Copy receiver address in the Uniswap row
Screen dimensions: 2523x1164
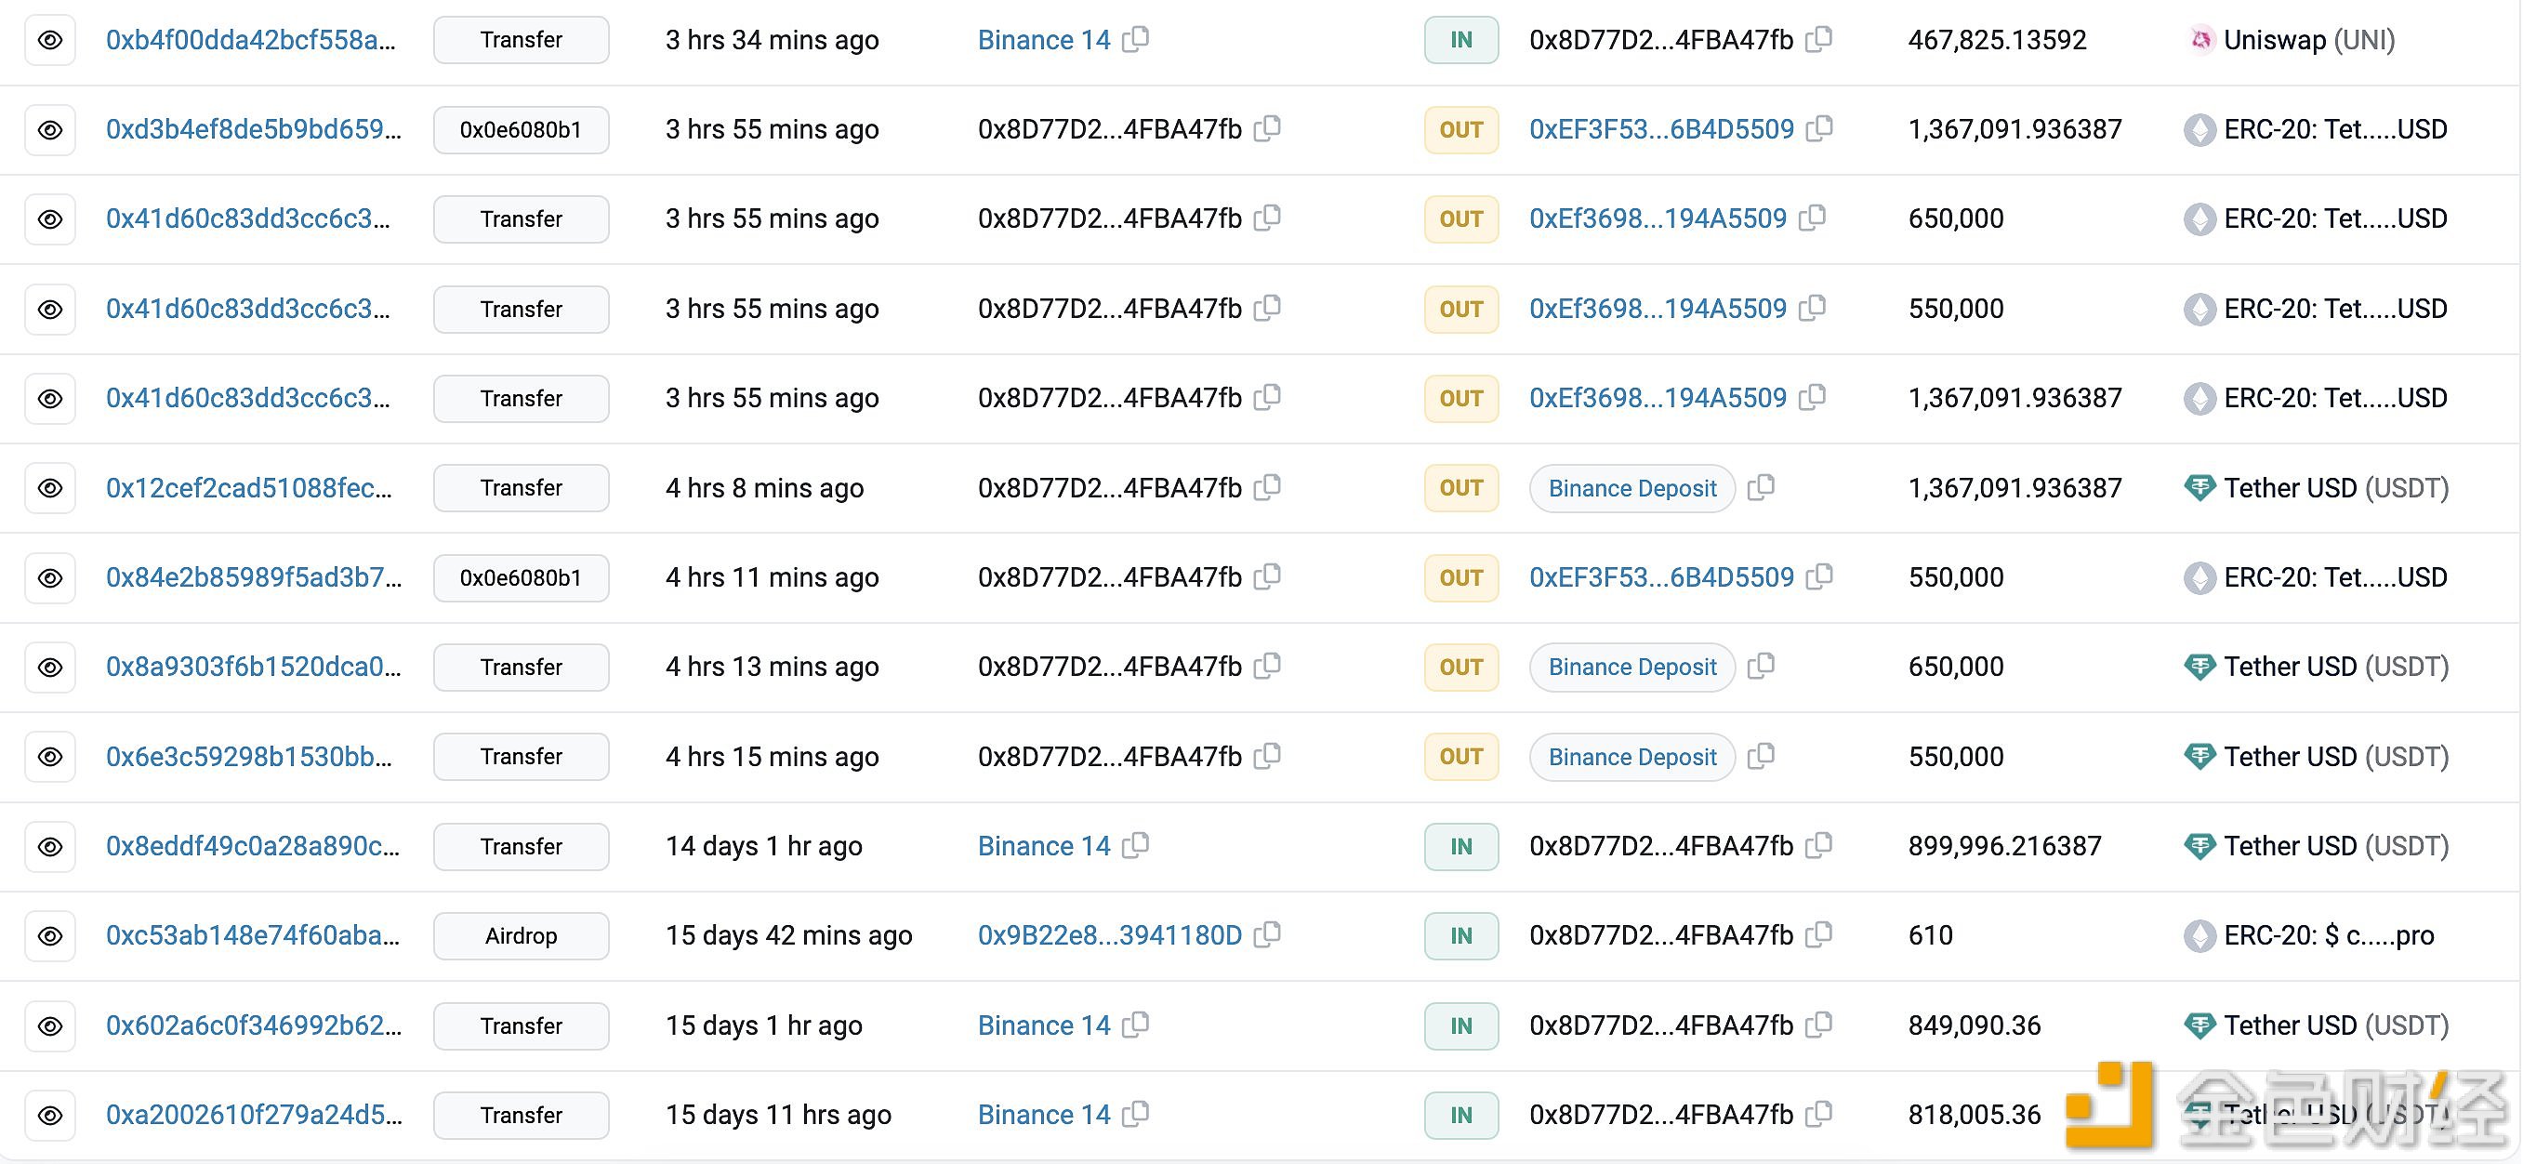pyautogui.click(x=1818, y=39)
